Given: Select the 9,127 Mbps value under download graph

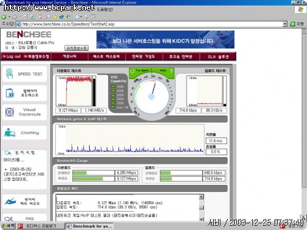Looking at the screenshot, I should (68, 110).
